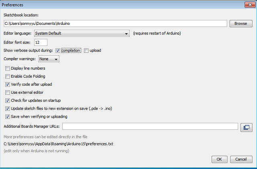Open the Editor language dropdown
The width and height of the screenshot is (257, 169).
click(x=82, y=33)
